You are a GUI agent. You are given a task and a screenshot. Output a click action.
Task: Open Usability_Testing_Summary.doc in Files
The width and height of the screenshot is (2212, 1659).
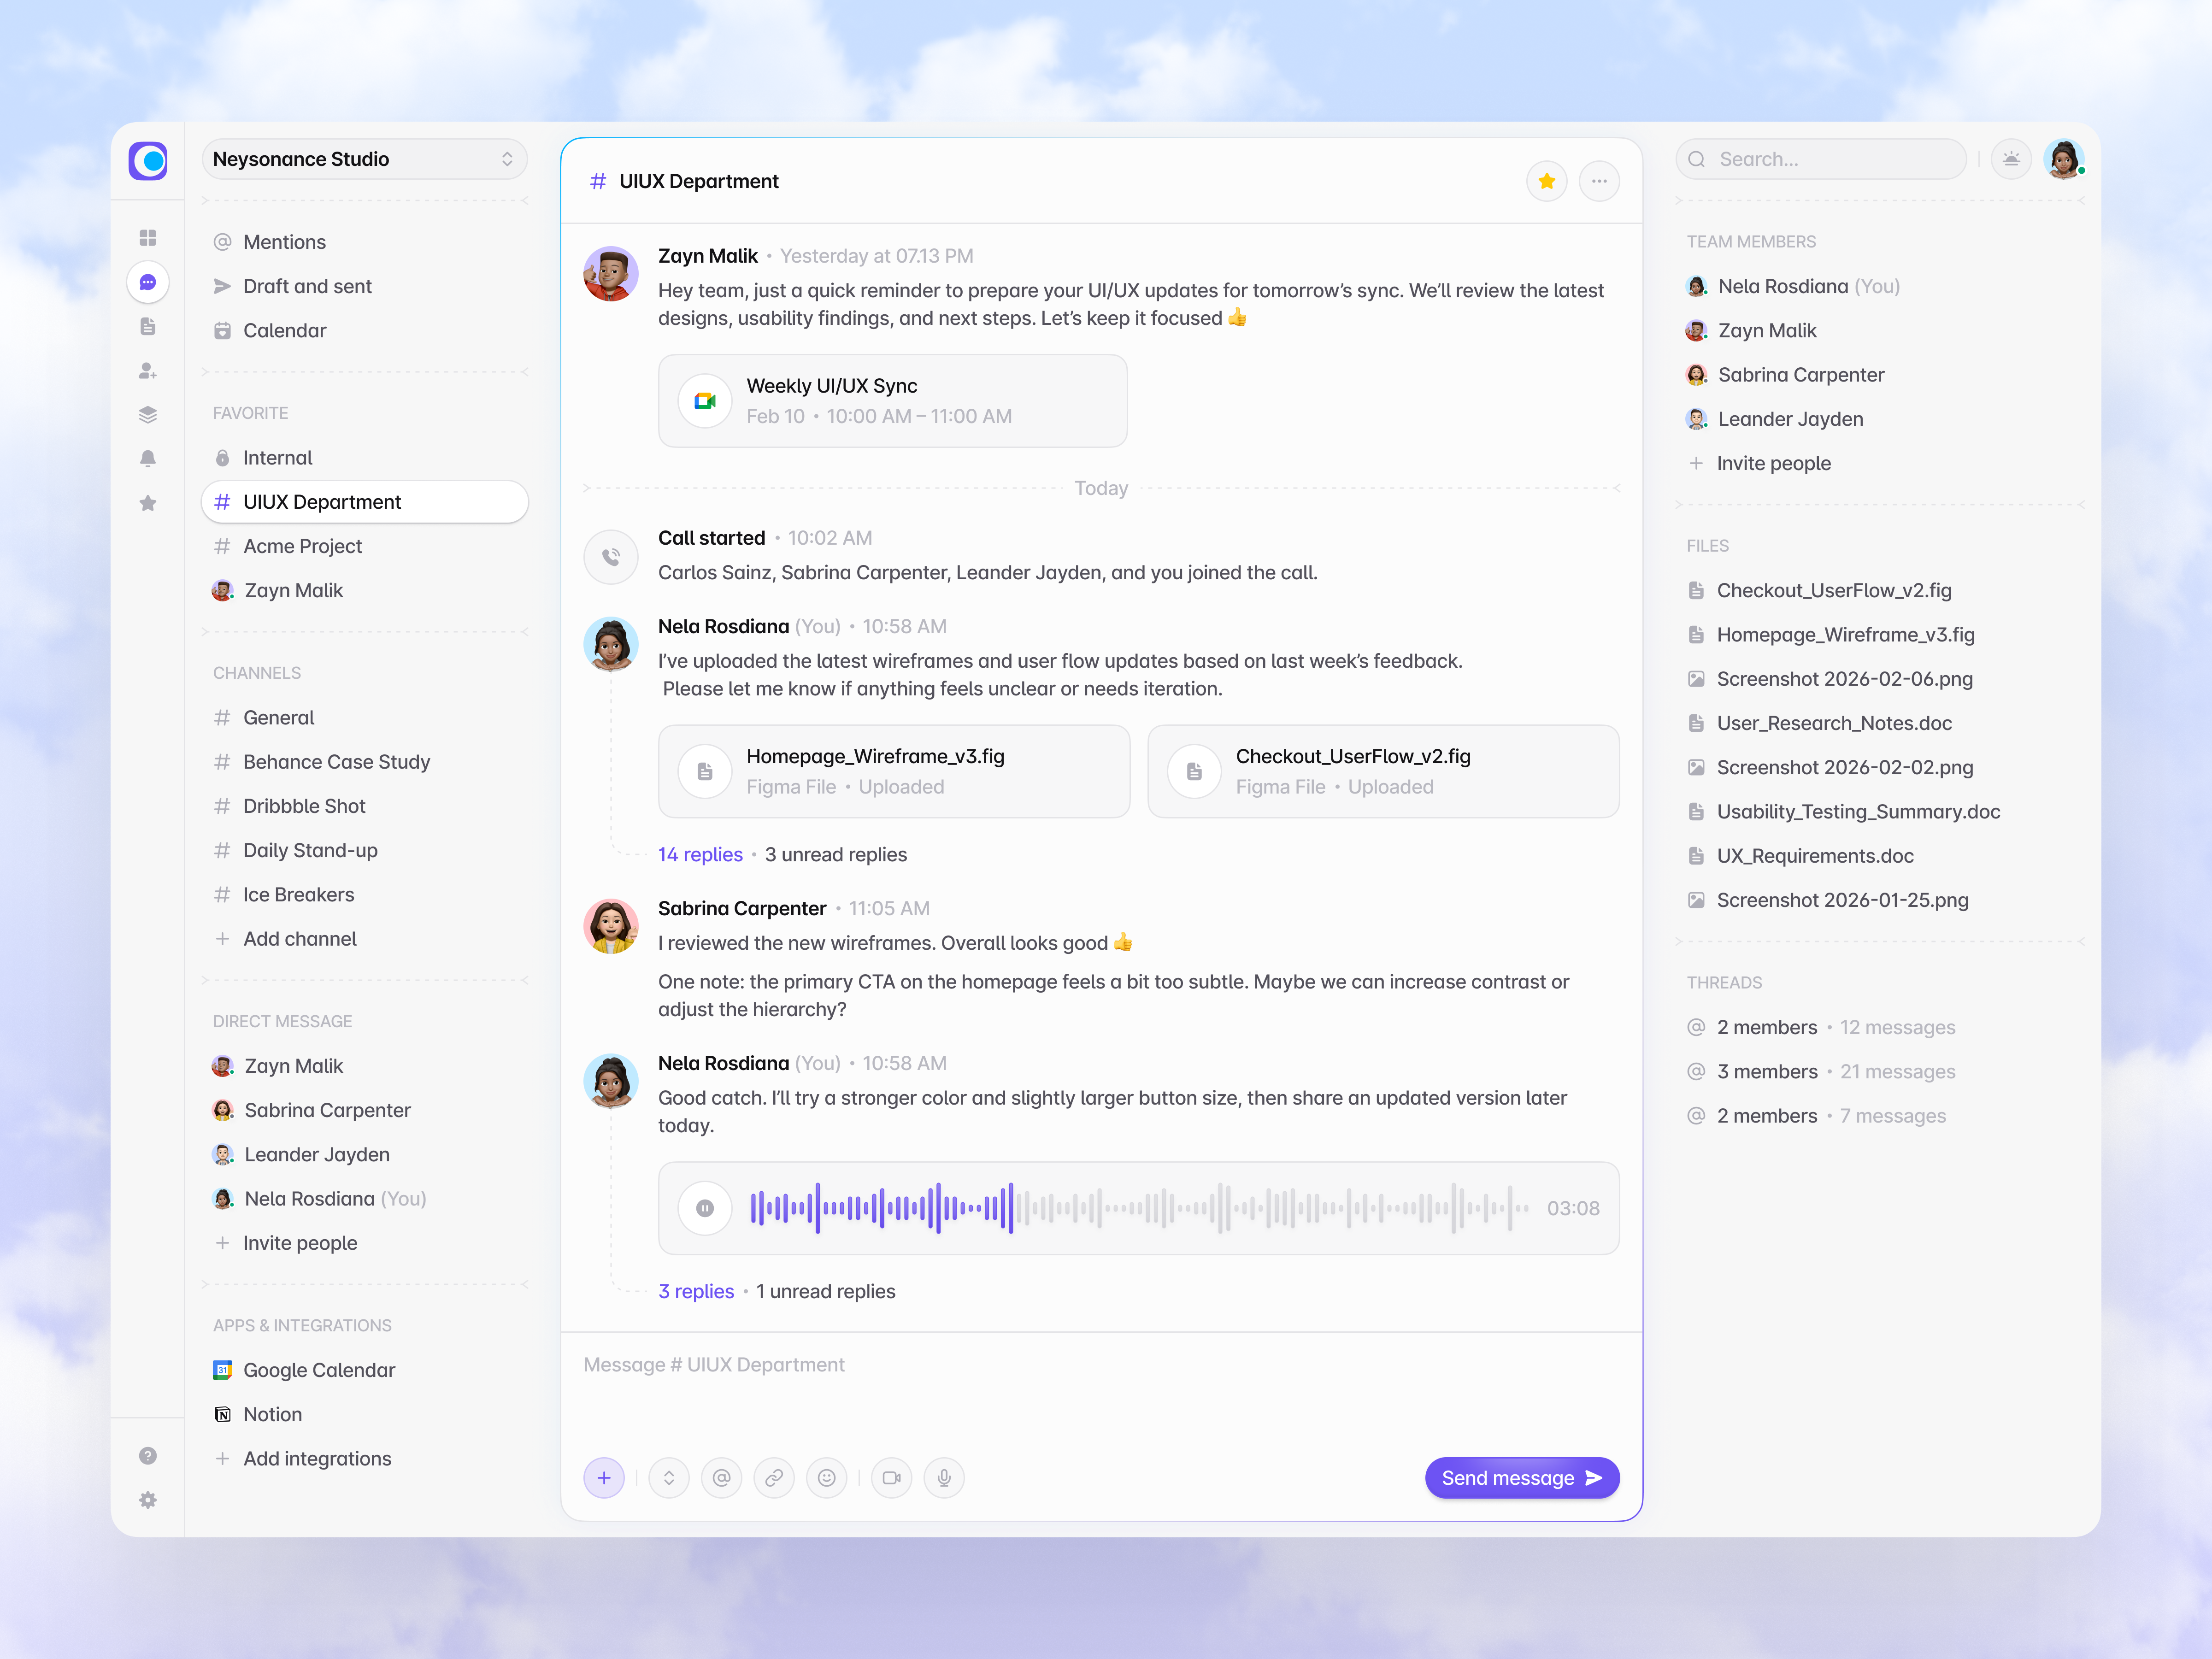coord(1844,812)
